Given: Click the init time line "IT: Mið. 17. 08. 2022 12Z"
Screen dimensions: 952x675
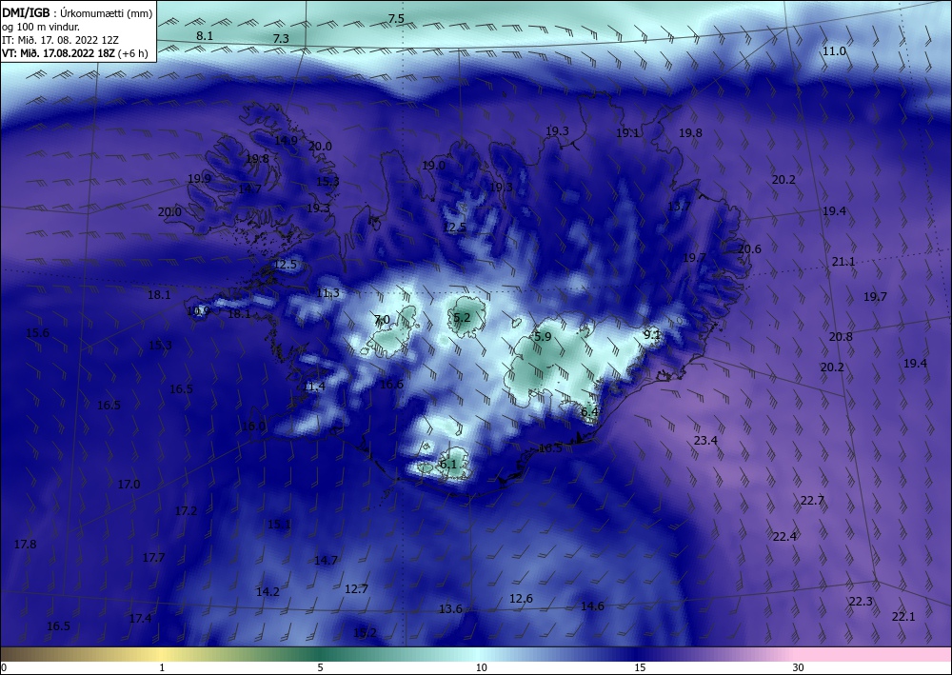Looking at the screenshot, I should (60, 40).
